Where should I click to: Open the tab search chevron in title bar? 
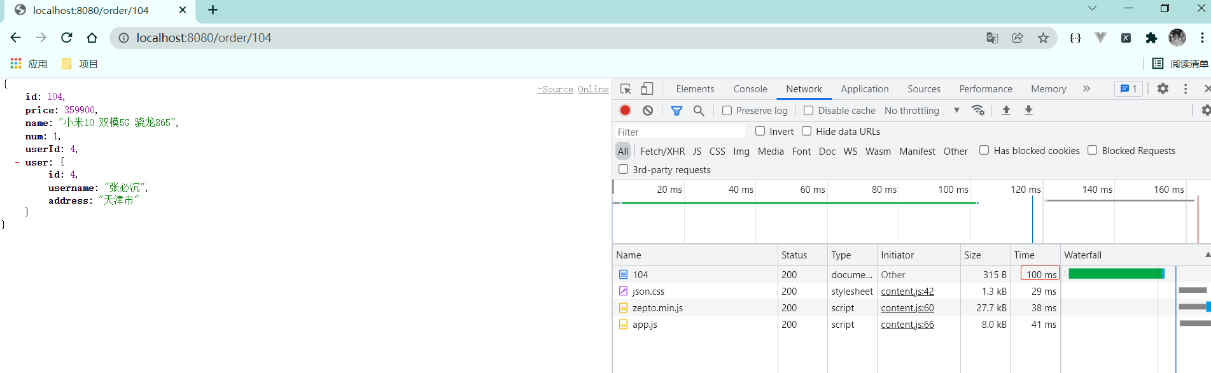coord(1092,9)
